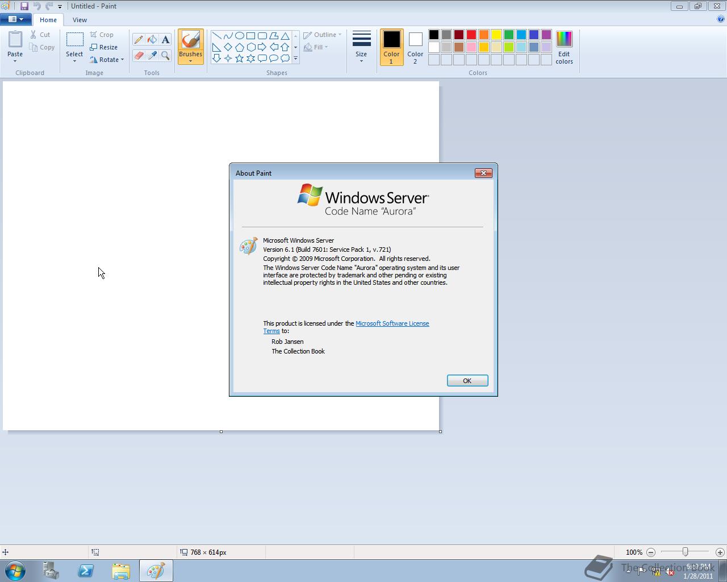The height and width of the screenshot is (582, 727).
Task: Open the Windows Start orb
Action: tap(15, 571)
